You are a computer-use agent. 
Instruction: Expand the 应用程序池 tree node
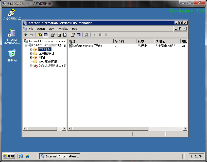[31, 54]
